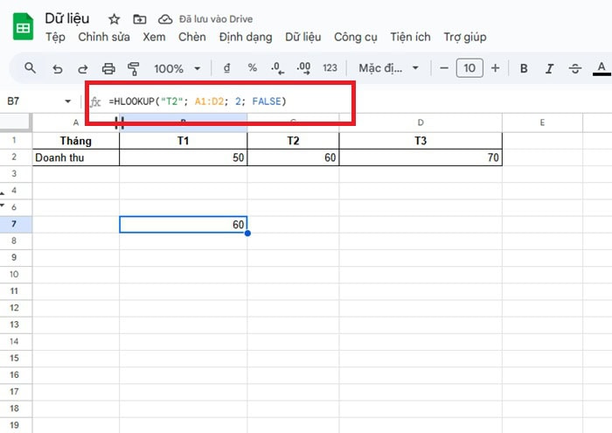Select cell T2
The height and width of the screenshot is (433, 612).
[293, 141]
